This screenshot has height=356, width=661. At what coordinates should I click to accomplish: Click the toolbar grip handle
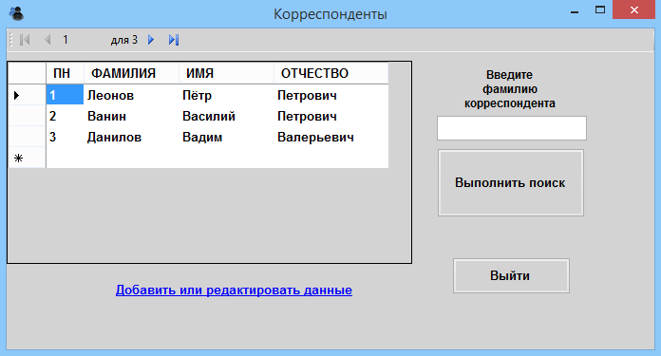[11, 40]
